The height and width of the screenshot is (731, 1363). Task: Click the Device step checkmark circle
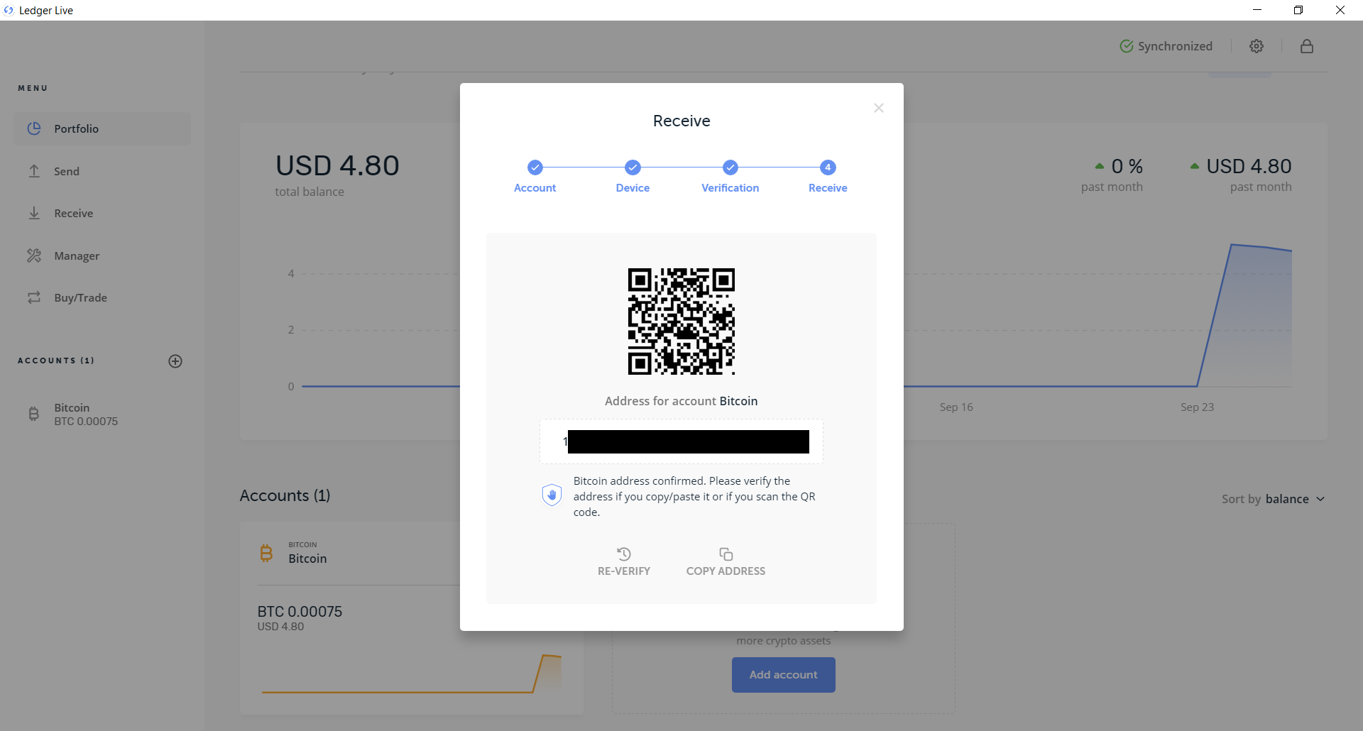(633, 167)
